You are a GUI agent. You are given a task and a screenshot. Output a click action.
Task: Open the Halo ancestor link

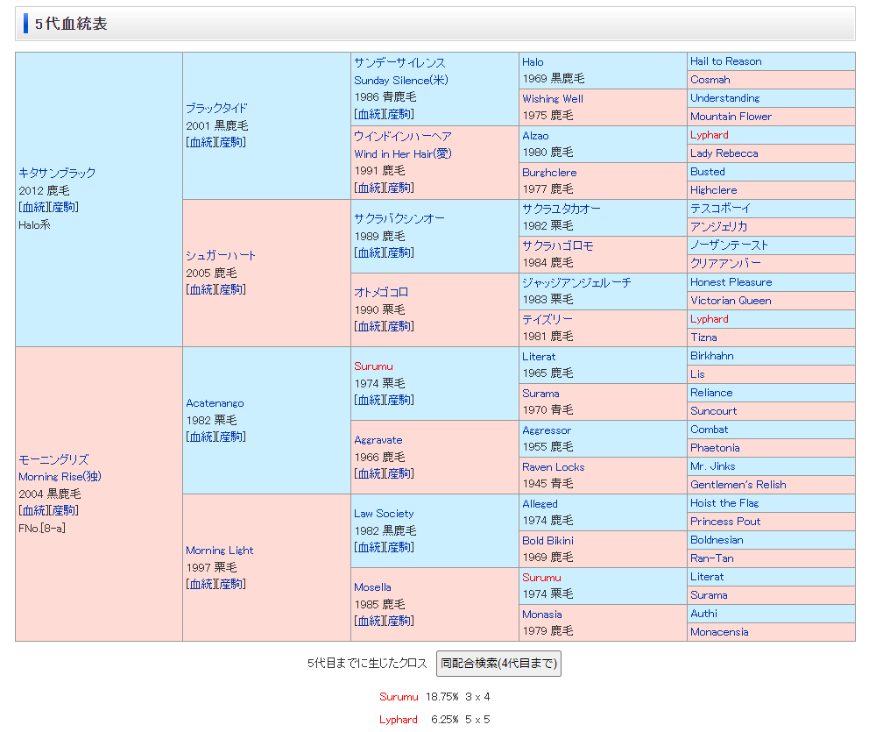(x=533, y=62)
